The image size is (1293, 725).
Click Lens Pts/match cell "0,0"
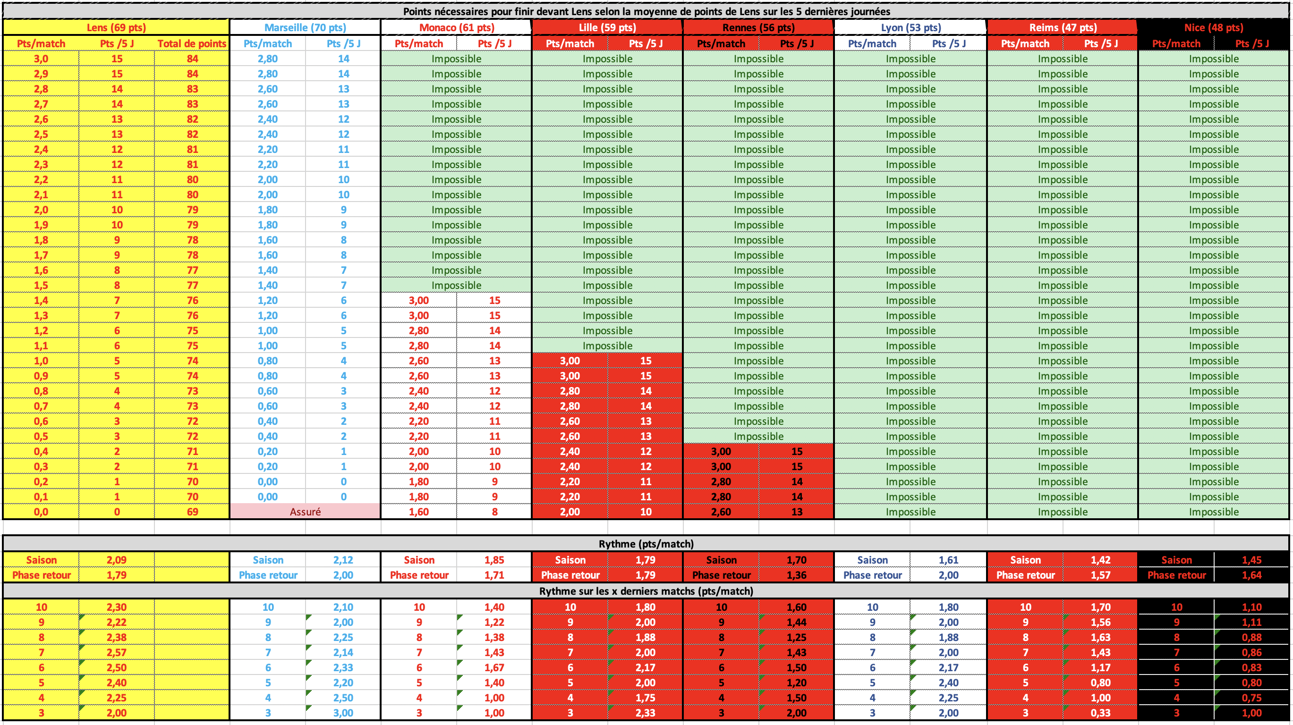pyautogui.click(x=41, y=512)
